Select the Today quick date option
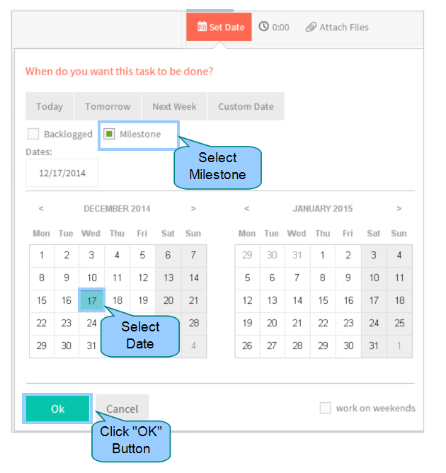446x473 pixels. click(50, 106)
